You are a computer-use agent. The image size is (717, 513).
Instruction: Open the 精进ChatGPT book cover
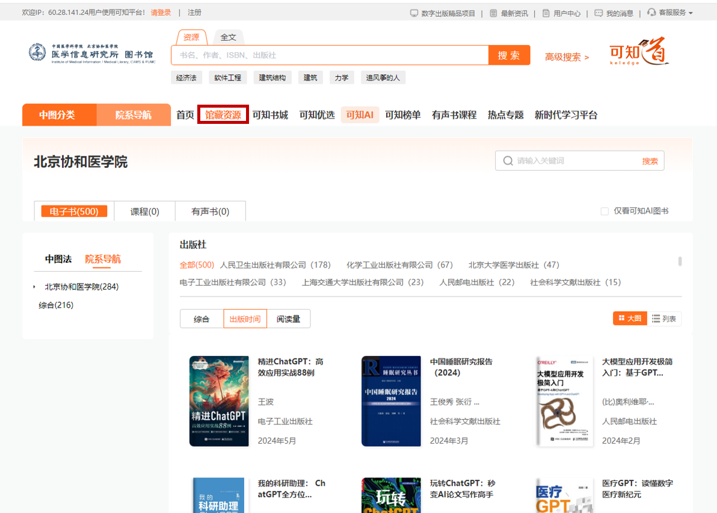(219, 401)
